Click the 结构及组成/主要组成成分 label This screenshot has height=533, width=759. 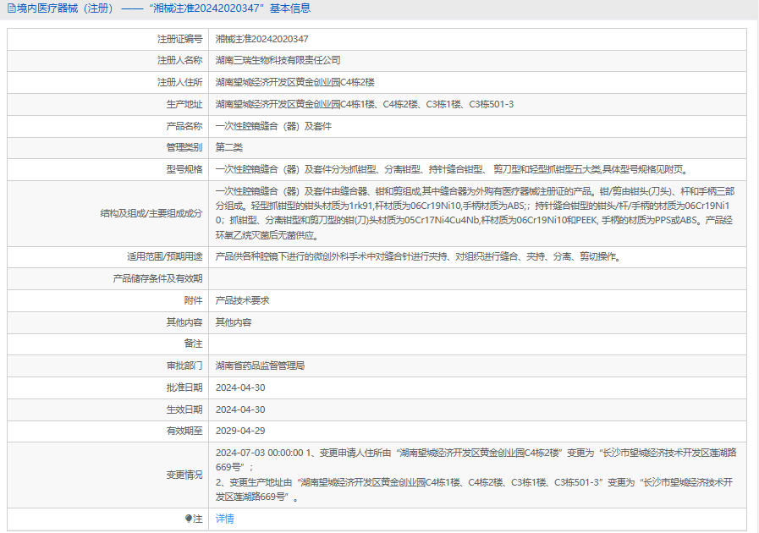151,213
